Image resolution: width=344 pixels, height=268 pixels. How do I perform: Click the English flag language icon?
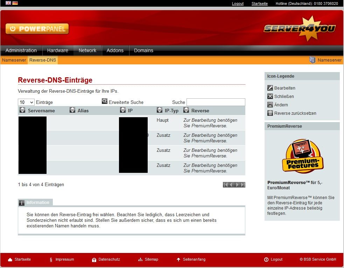[8, 3]
